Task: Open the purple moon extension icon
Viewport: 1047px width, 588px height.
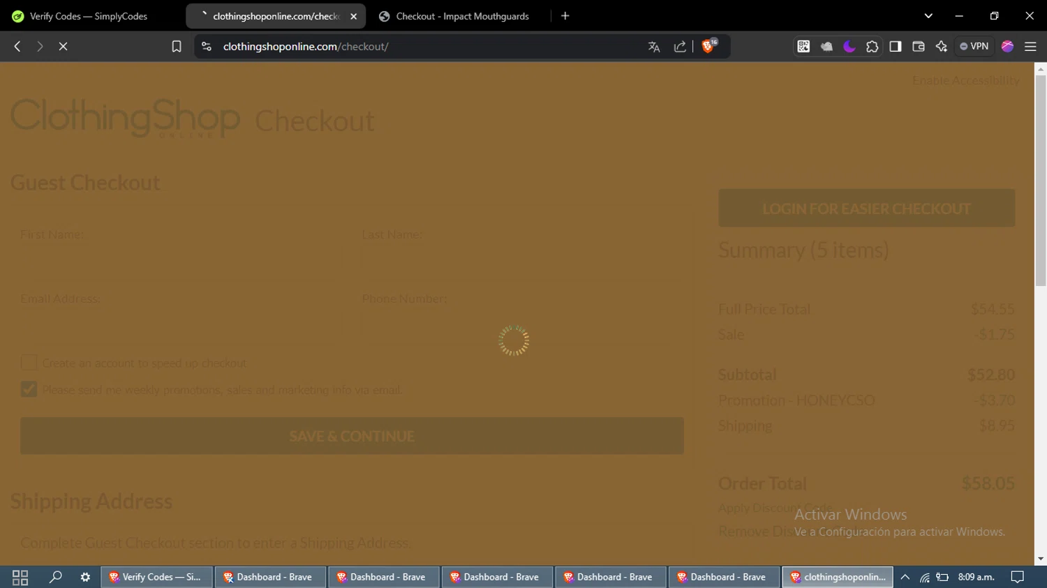Action: 849,47
